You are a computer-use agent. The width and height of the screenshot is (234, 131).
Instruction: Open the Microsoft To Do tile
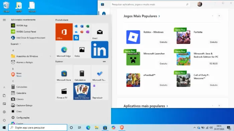pyautogui.click(x=100, y=73)
